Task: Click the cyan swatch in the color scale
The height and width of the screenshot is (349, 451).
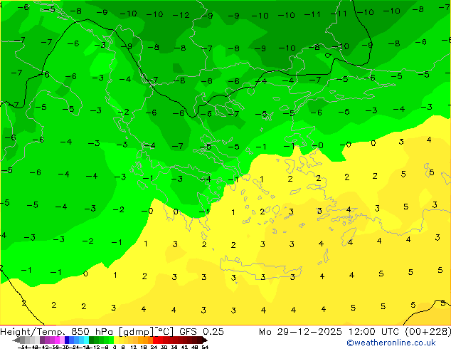Action: pos(86,340)
